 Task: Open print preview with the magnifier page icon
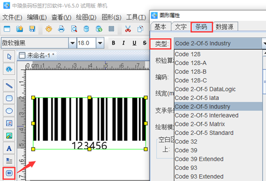[x=74, y=29]
